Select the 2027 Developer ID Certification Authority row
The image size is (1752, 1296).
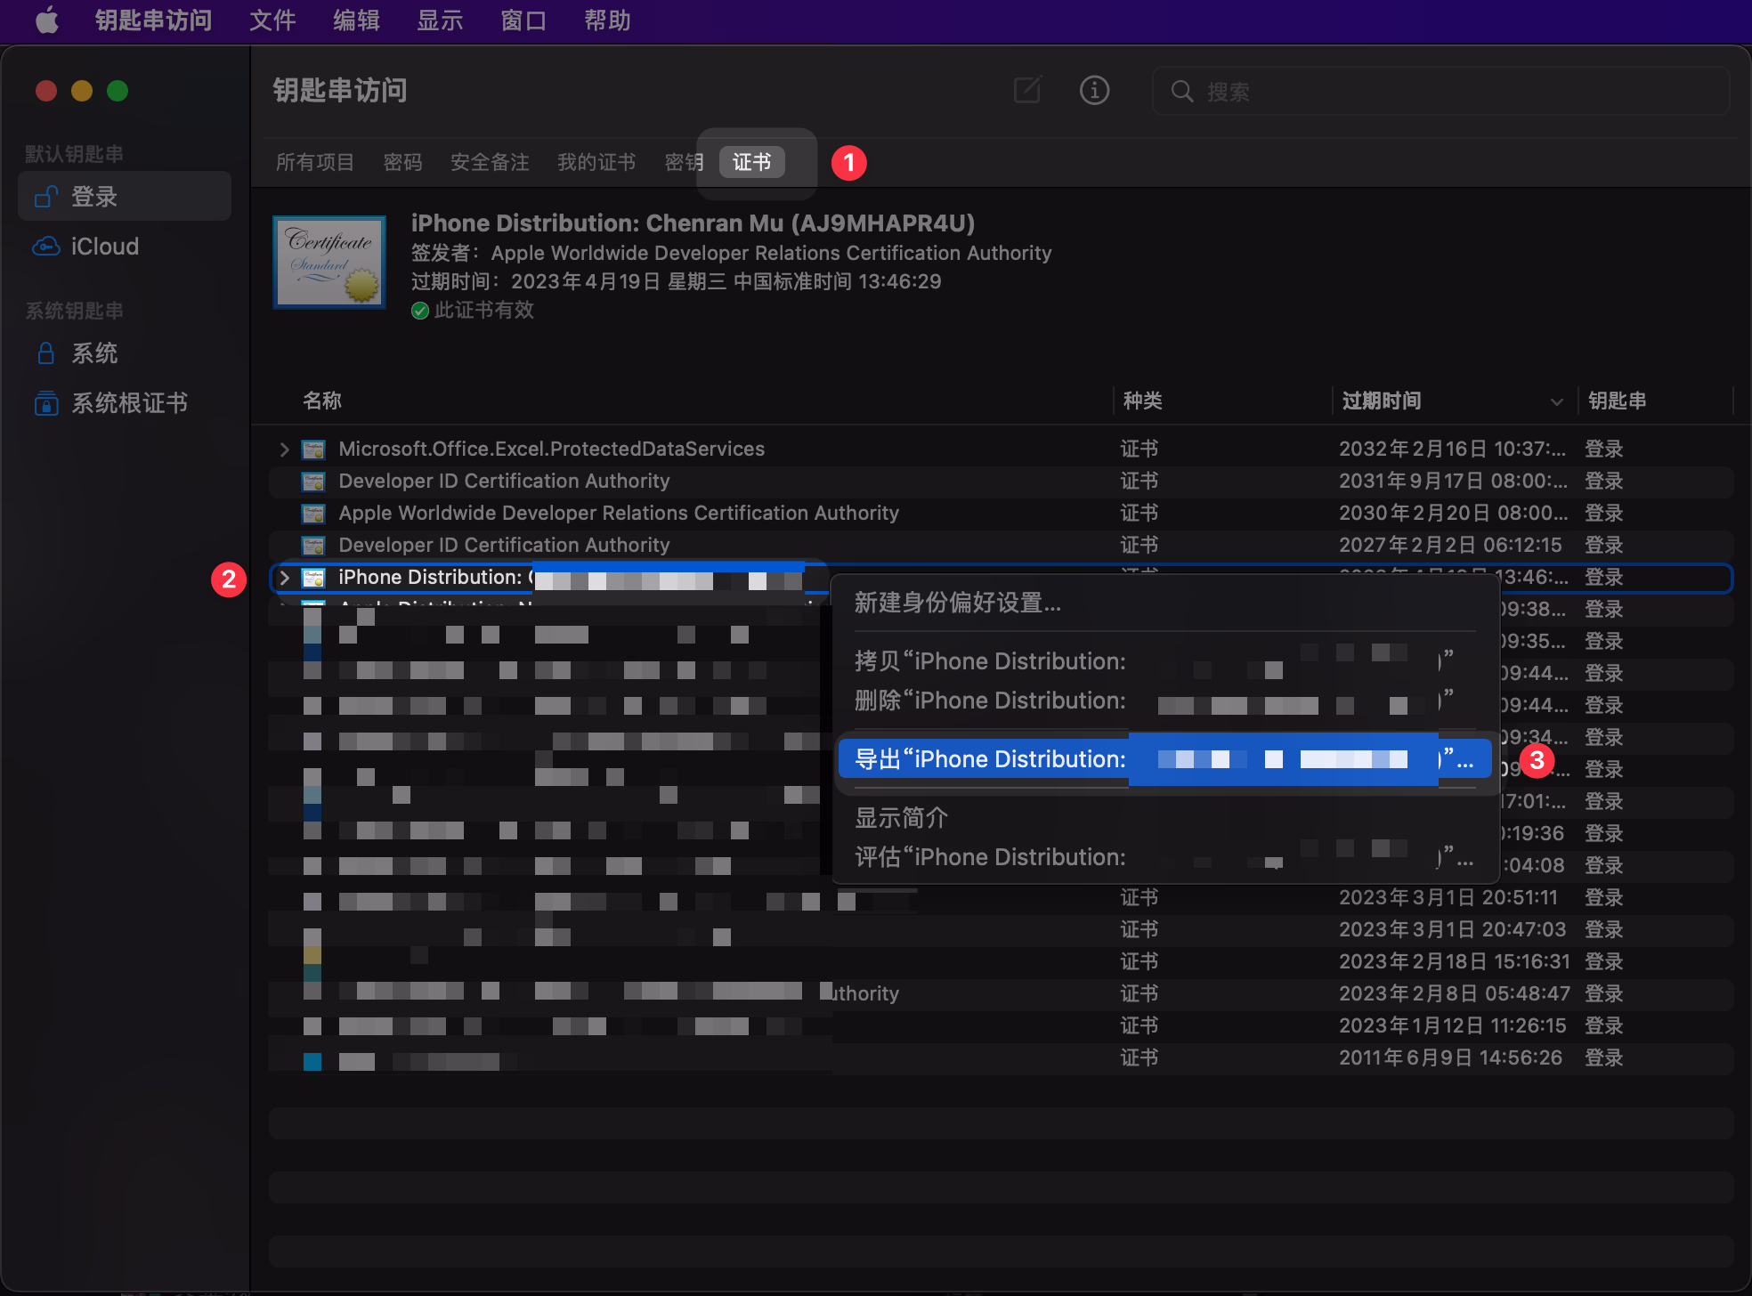(504, 545)
